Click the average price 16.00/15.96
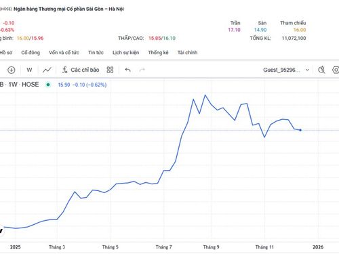Viewport: 339px width, 254px height. pos(30,38)
